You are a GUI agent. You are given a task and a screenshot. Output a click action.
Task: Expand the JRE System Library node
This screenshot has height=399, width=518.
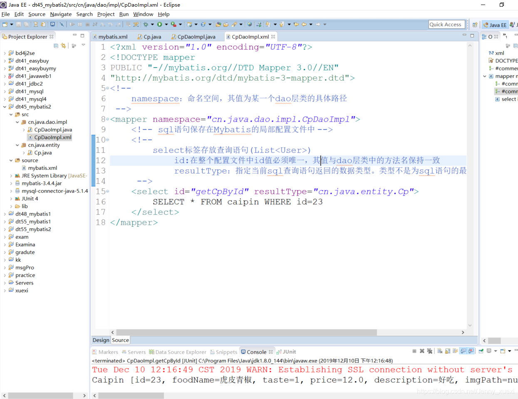pyautogui.click(x=11, y=176)
